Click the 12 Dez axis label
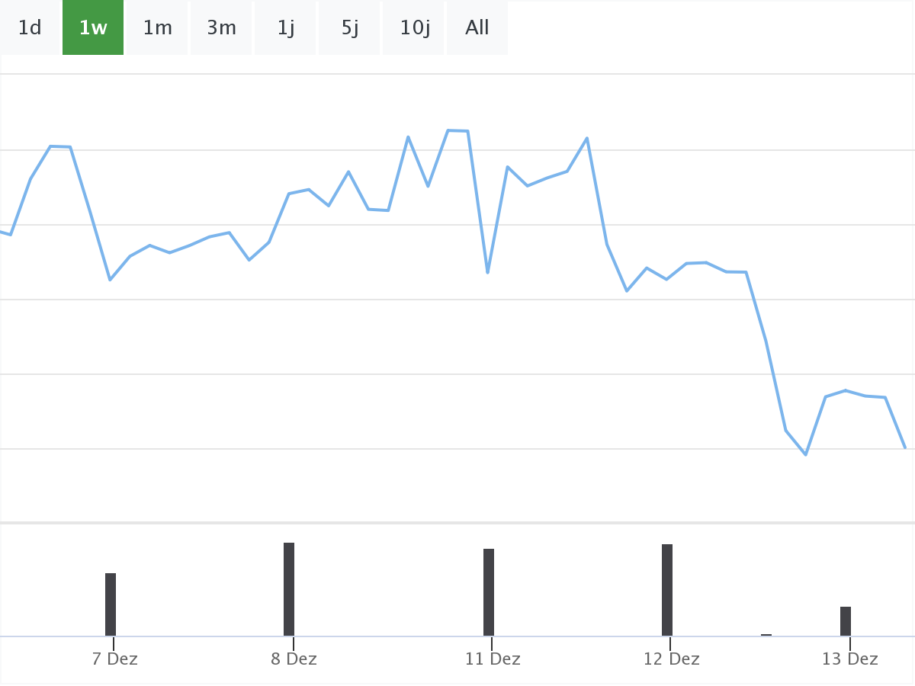The width and height of the screenshot is (915, 686). pos(671,659)
